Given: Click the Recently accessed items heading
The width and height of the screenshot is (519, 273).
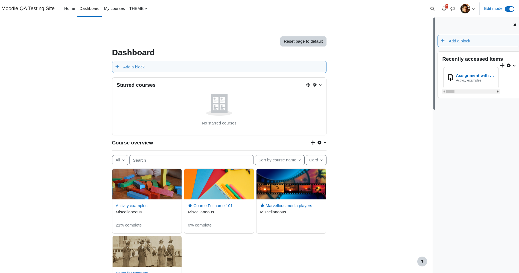Looking at the screenshot, I should pos(472,59).
